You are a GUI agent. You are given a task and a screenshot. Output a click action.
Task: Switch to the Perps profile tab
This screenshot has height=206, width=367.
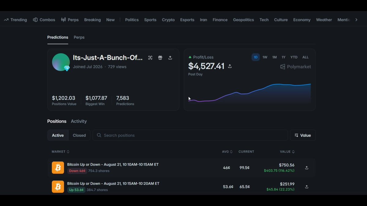(79, 37)
